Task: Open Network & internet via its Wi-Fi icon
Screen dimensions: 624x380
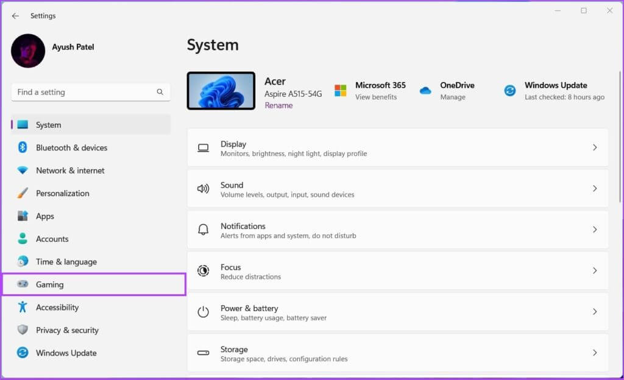Action: click(23, 171)
